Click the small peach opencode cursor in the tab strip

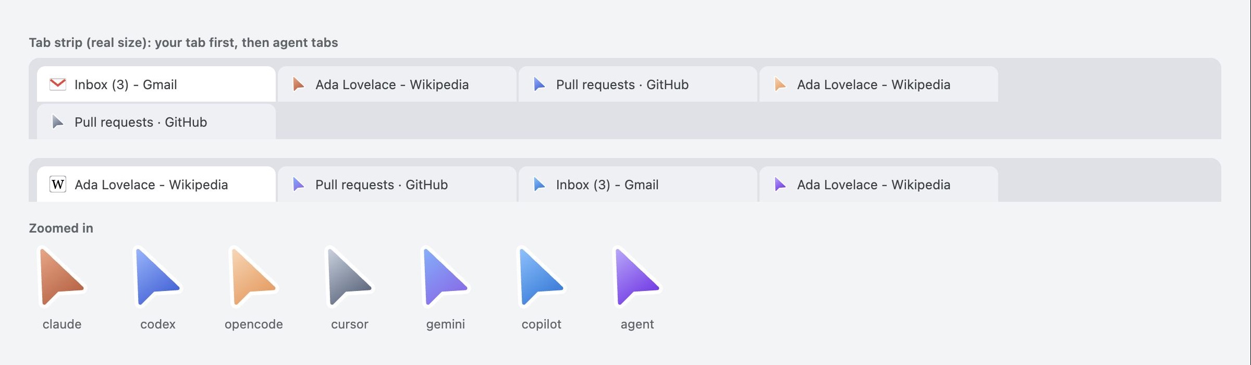pyautogui.click(x=780, y=84)
